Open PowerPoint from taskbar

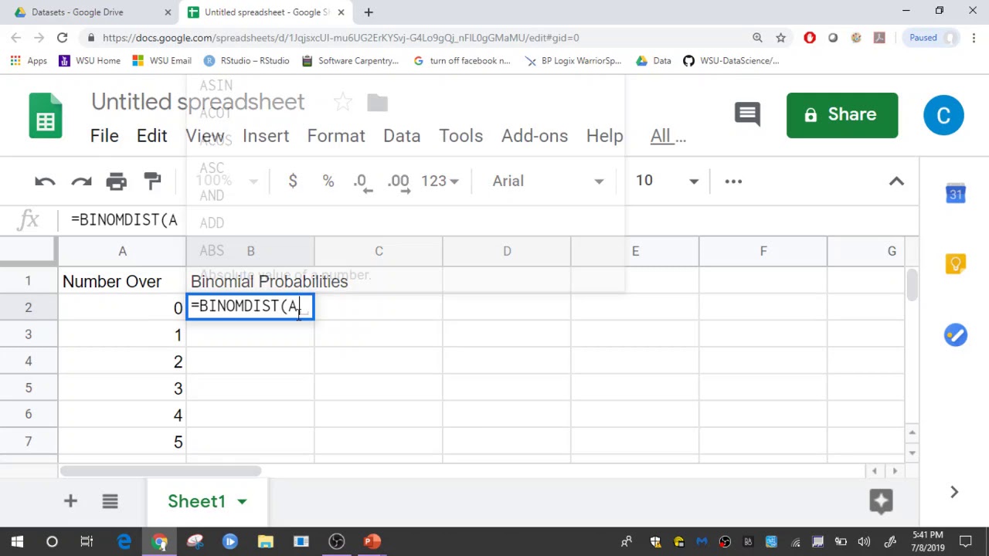point(372,541)
